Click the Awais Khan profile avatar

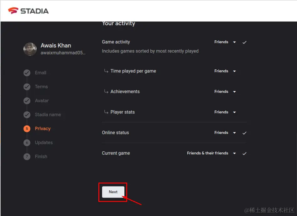[x=30, y=49]
